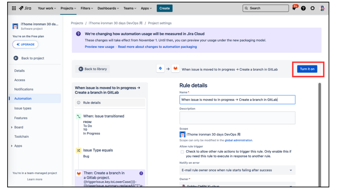Click the Back to project link

click(33, 58)
